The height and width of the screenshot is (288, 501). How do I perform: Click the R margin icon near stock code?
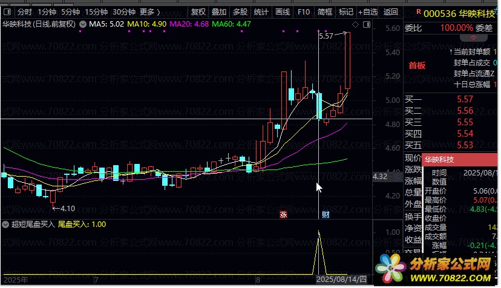click(x=419, y=12)
